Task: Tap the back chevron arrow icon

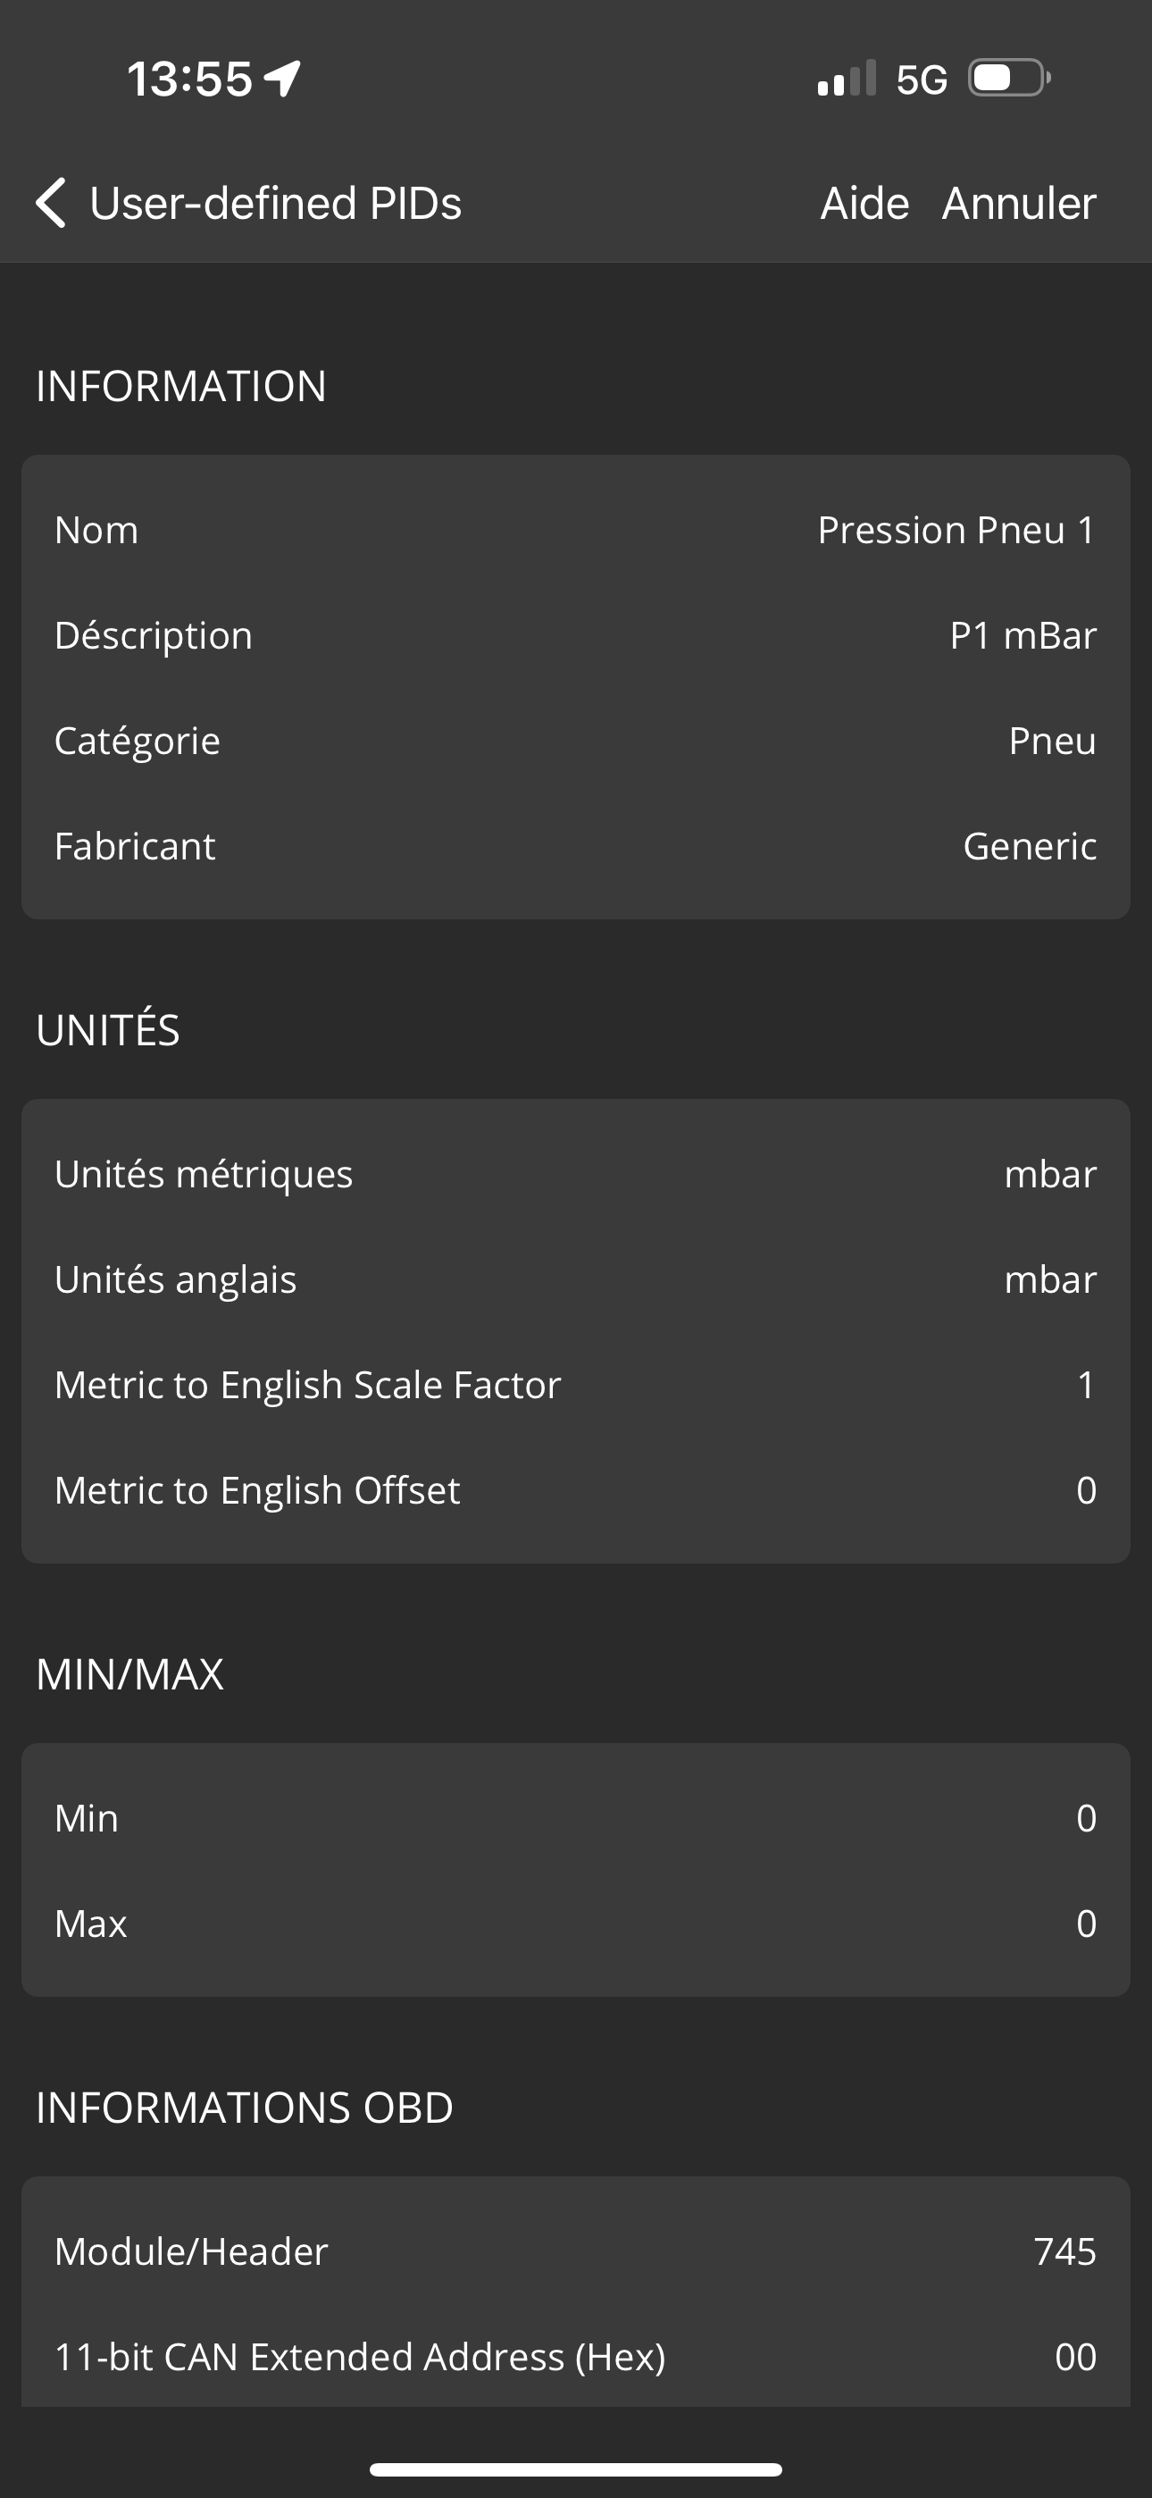Action: 50,203
